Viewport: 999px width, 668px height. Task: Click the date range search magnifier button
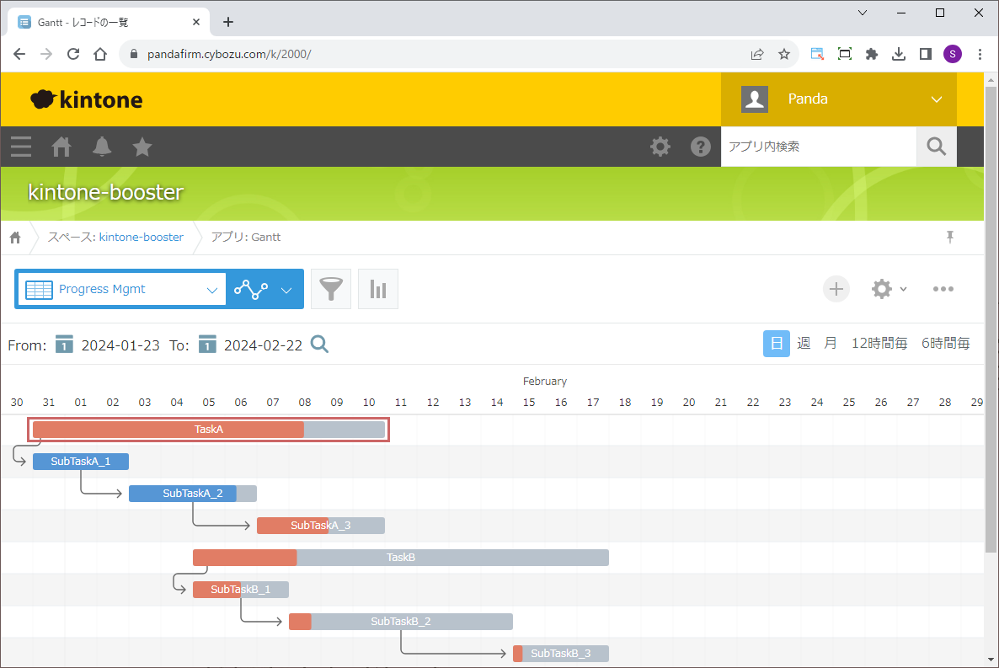[320, 344]
